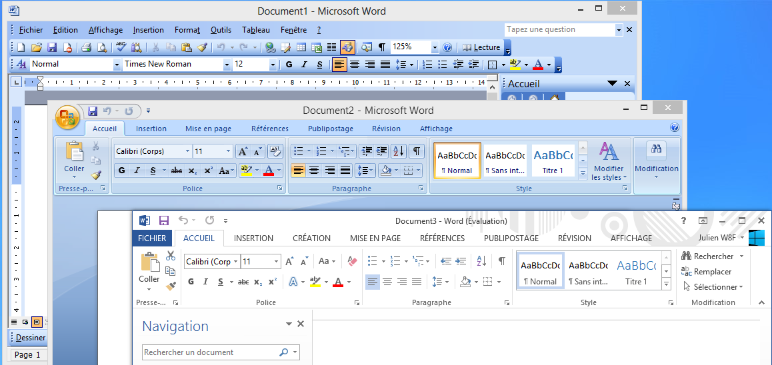Viewport: 772px width, 365px height.
Task: Click the Paste clipboard icon in Document1 toolbar
Action: tap(186, 47)
